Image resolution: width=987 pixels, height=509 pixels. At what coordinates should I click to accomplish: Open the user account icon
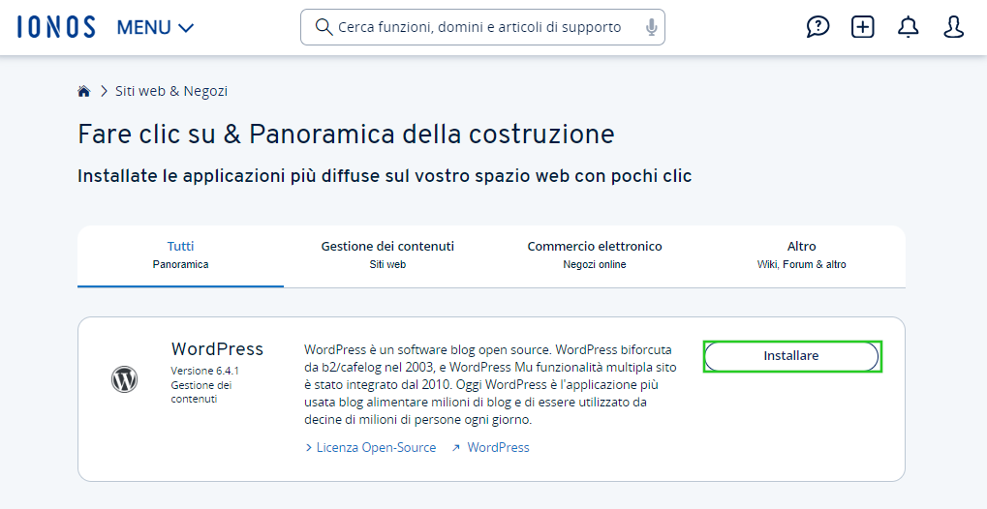coord(954,27)
